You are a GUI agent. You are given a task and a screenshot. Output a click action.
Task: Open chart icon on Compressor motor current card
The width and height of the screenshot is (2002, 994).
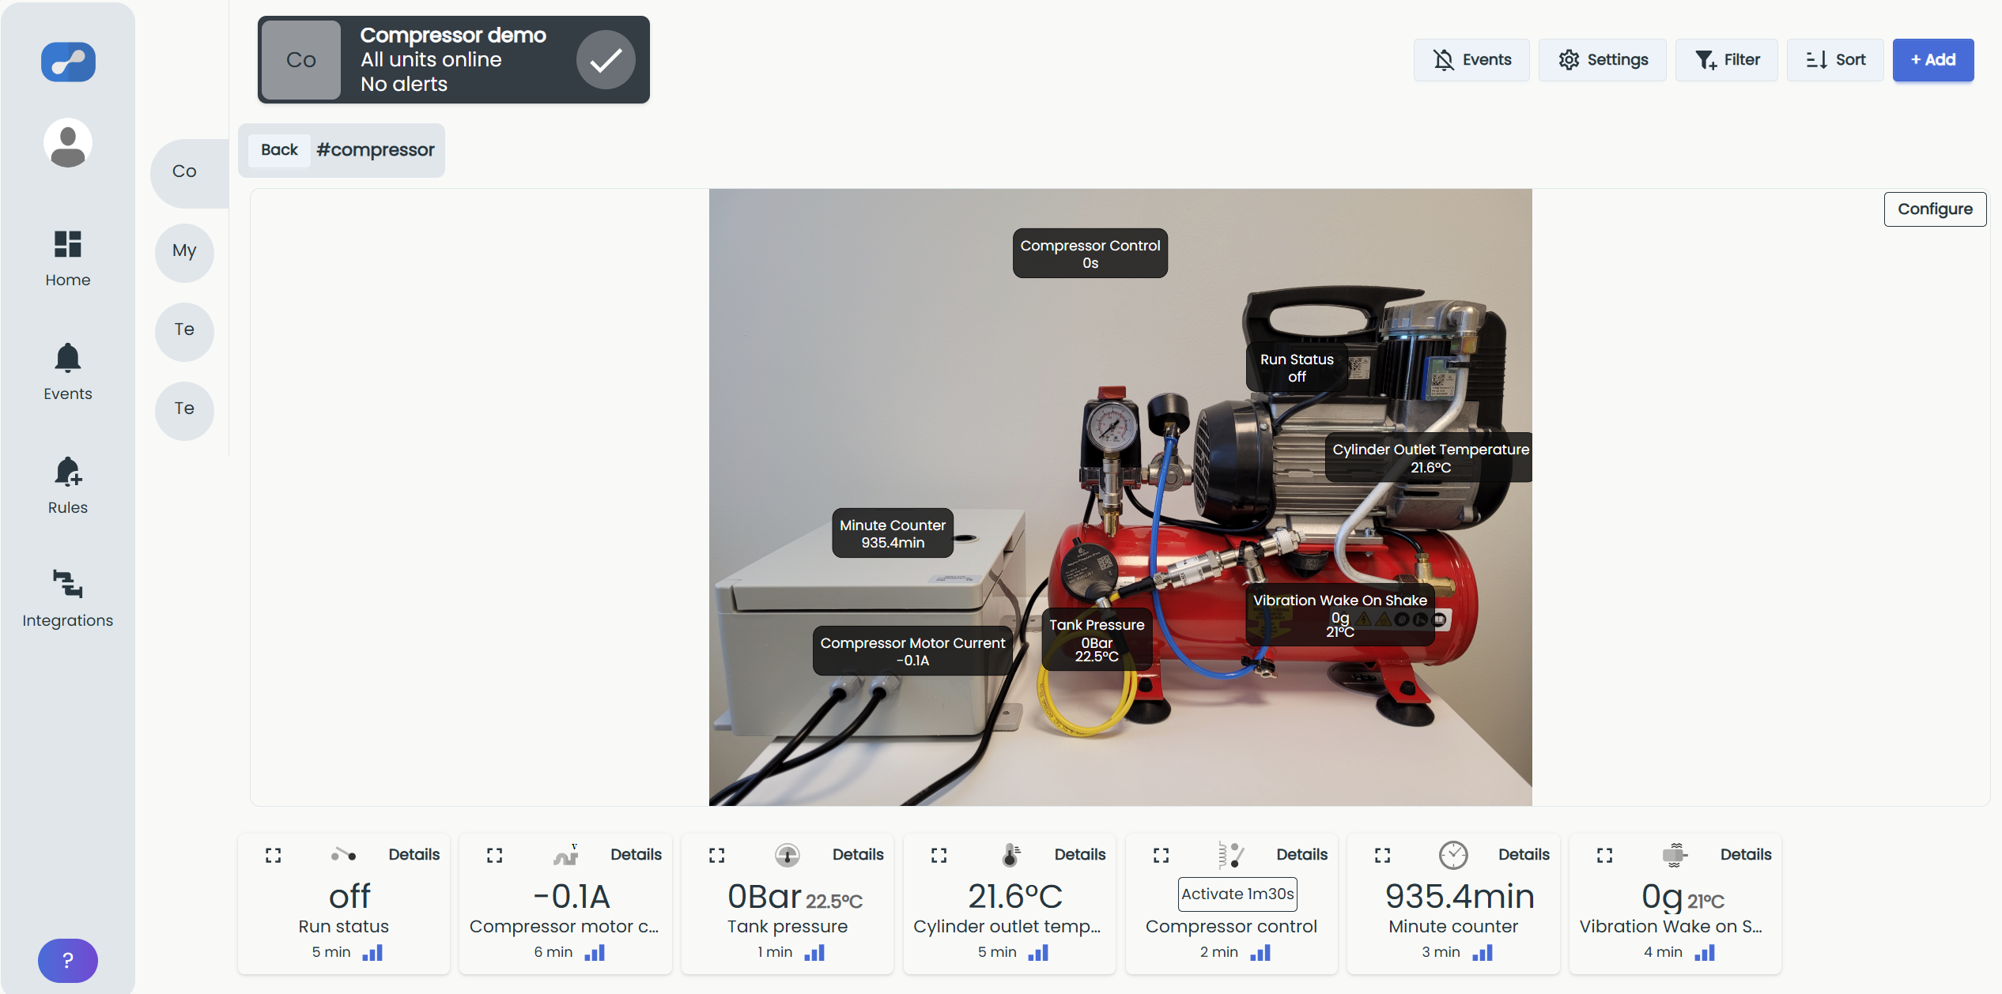(x=595, y=953)
